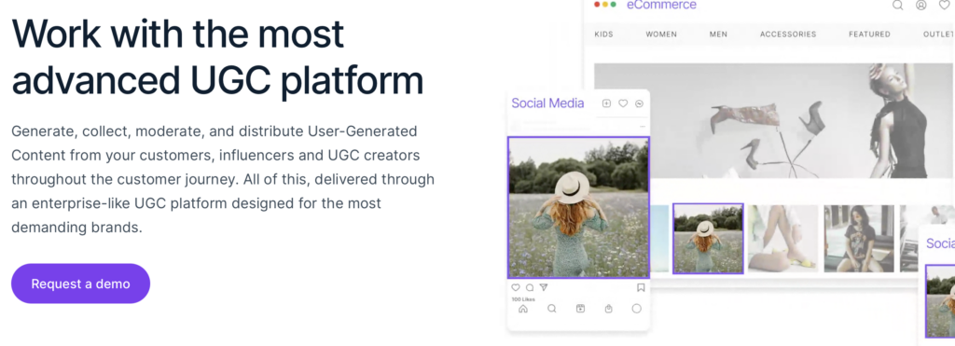Click the comment bubble icon under the photo
The image size is (955, 346).
(530, 287)
